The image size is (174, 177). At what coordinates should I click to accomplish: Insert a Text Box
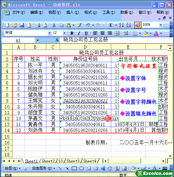coord(88,168)
